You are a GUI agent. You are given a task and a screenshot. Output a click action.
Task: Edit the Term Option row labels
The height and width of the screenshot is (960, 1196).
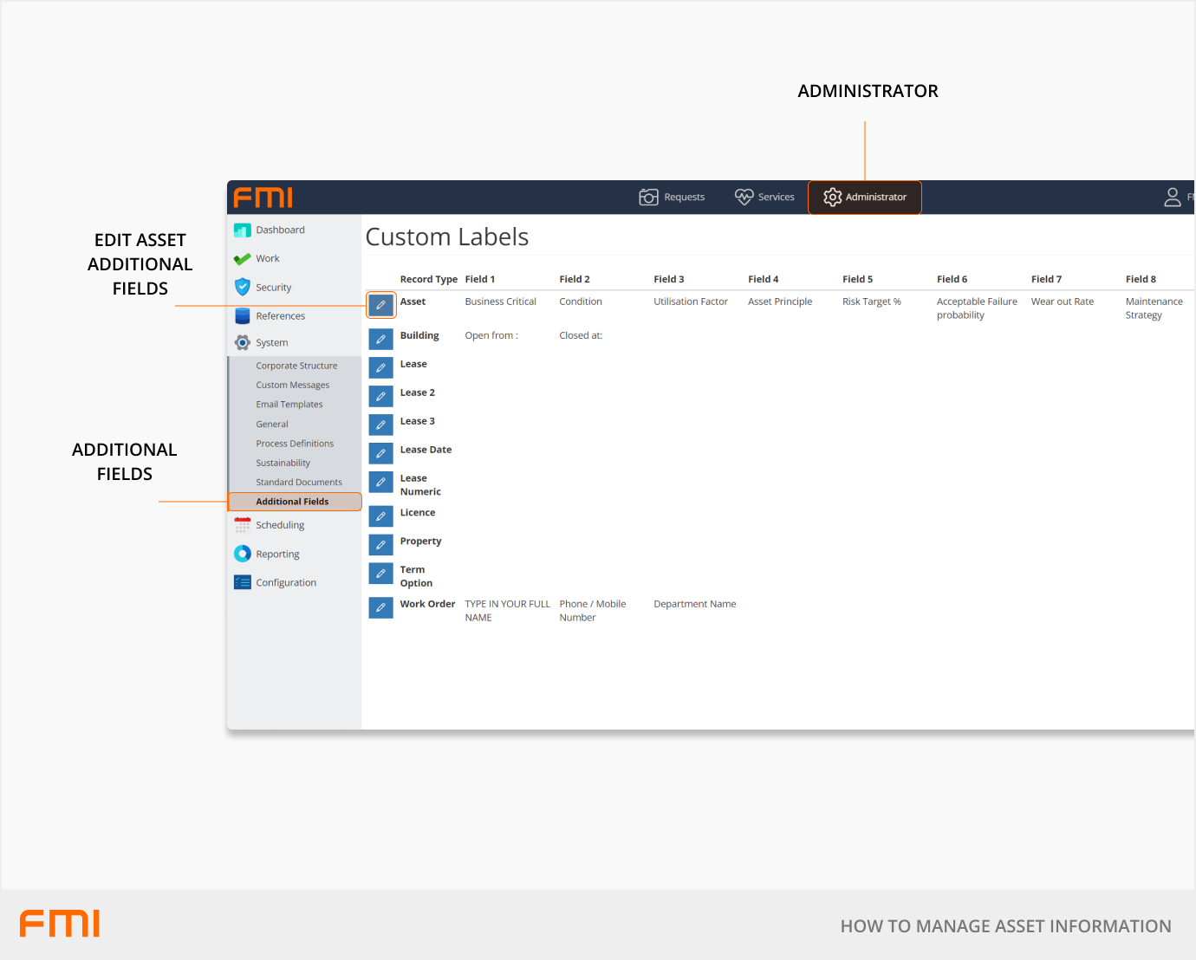pyautogui.click(x=380, y=574)
